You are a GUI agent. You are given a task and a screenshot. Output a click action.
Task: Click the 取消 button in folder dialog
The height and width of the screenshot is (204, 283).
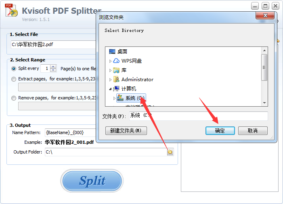253,130
